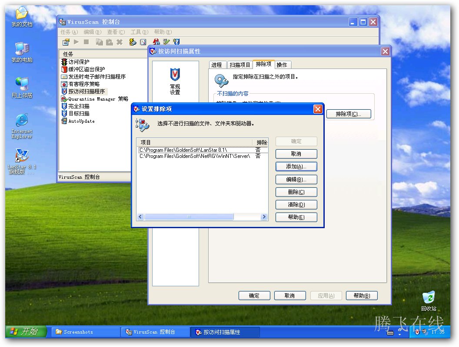Screen dimensions: 459x347
Task: Select the 访问保护 traffic light item
Action: (78, 62)
